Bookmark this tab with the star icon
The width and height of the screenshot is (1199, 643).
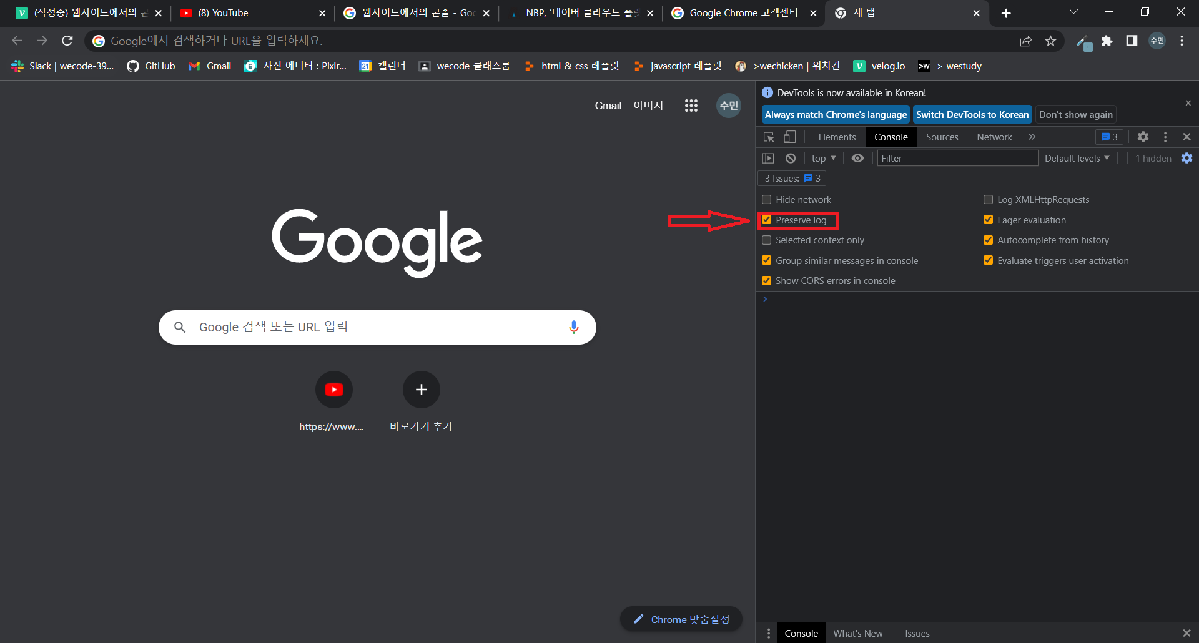[x=1050, y=41]
